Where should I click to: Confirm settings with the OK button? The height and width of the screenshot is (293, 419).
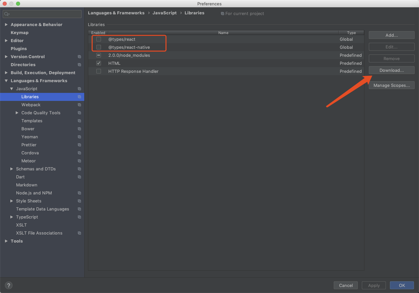click(x=402, y=285)
